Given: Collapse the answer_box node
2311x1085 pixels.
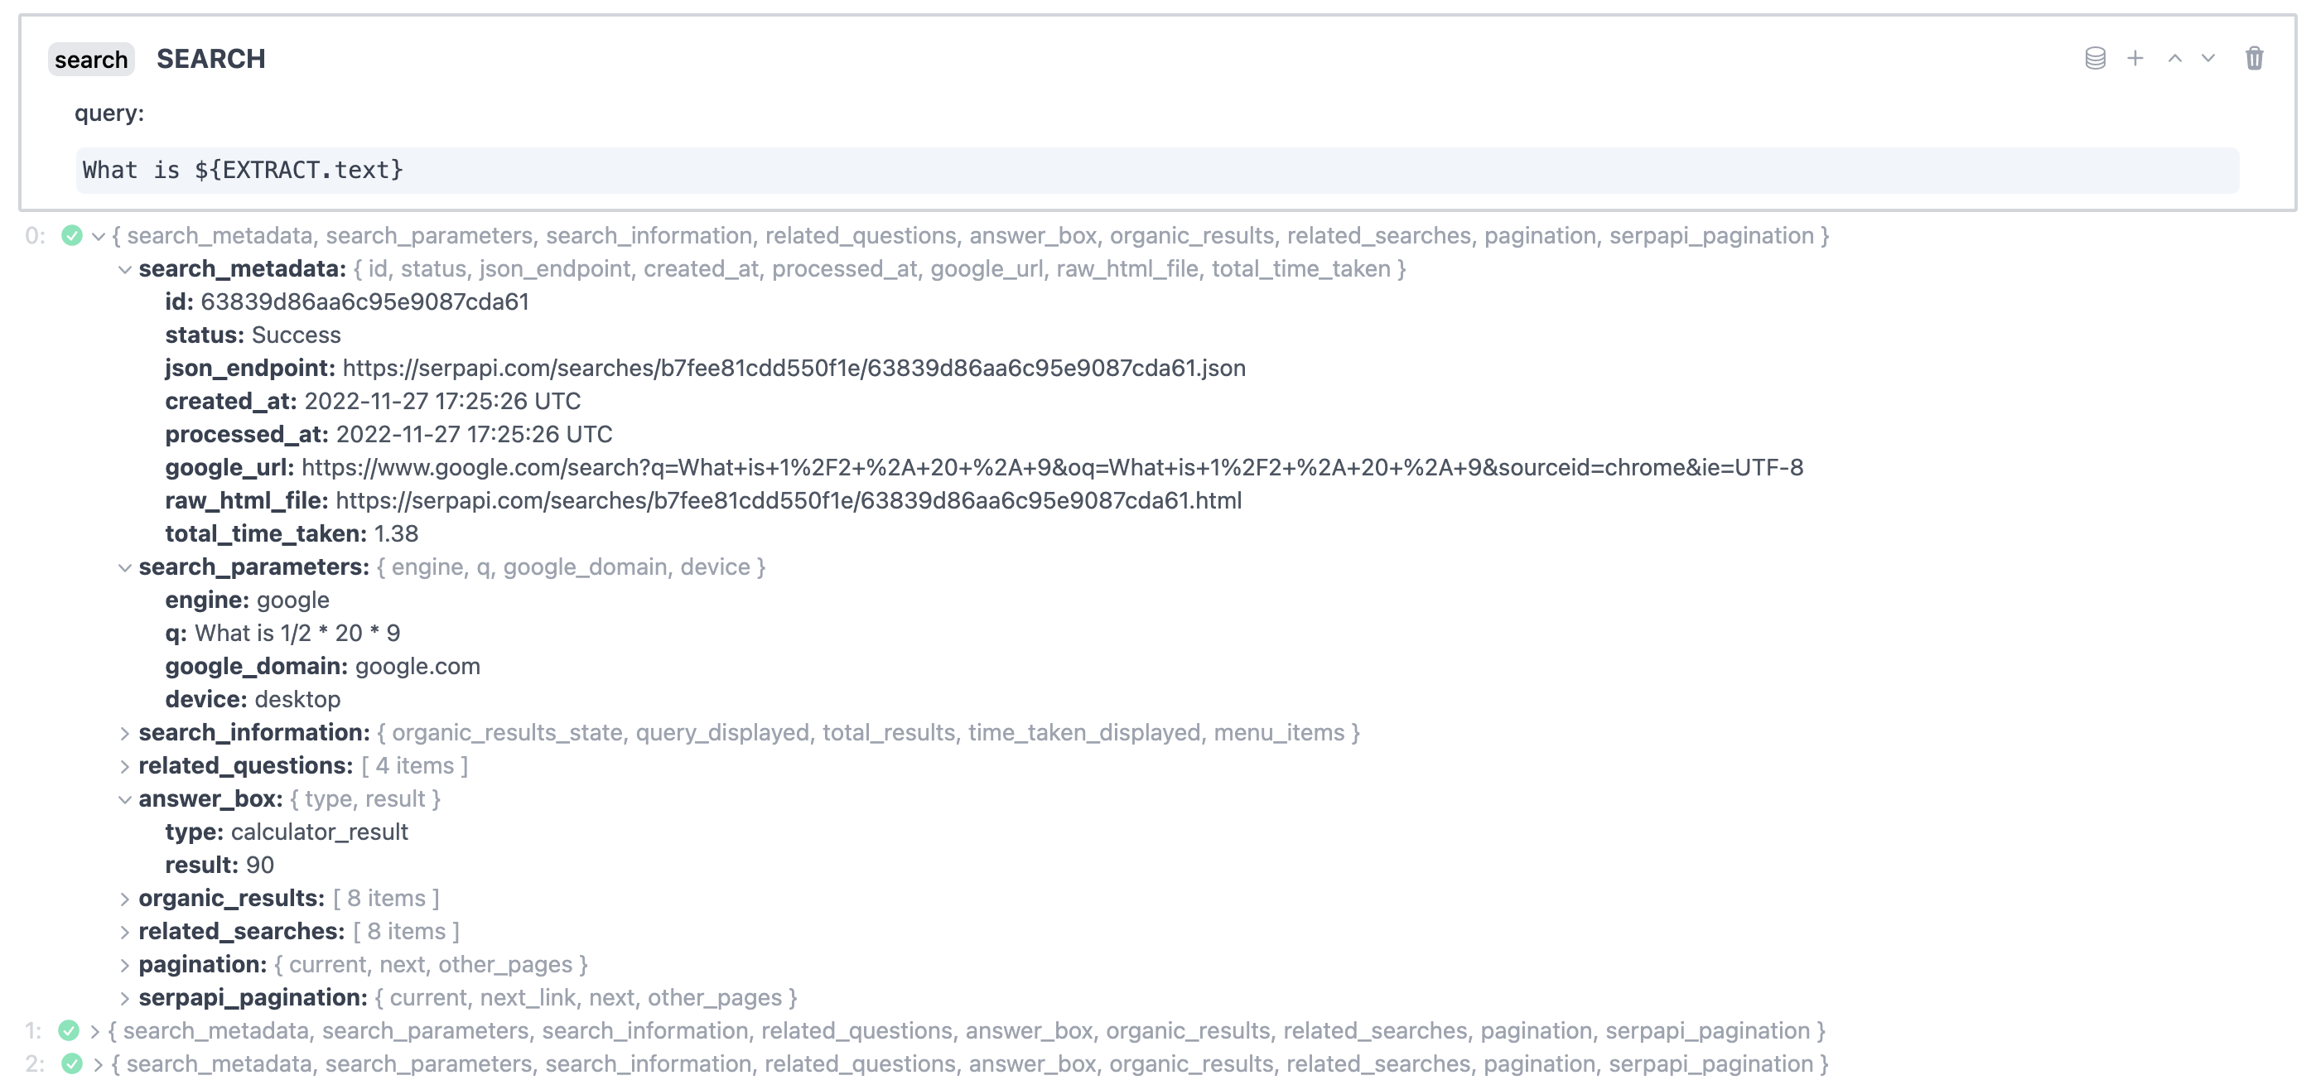Looking at the screenshot, I should point(125,800).
